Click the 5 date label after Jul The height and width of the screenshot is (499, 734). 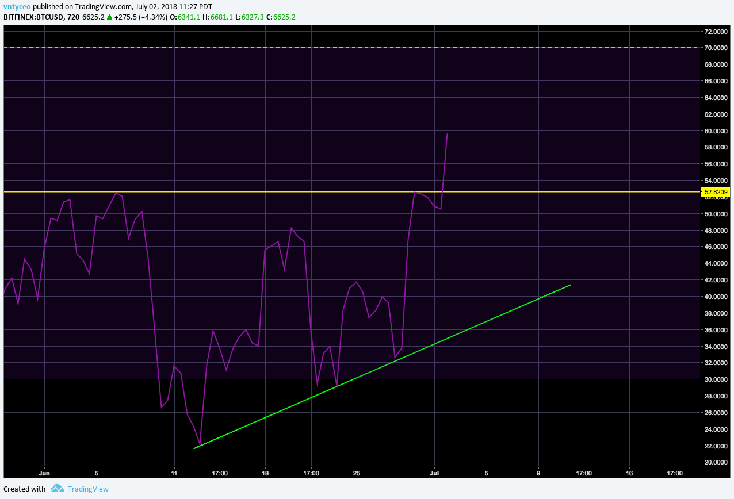[x=487, y=474]
